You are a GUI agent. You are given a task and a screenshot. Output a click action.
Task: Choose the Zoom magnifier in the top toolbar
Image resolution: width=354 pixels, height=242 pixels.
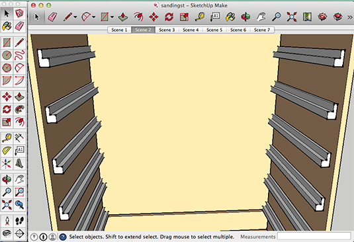click(x=277, y=17)
